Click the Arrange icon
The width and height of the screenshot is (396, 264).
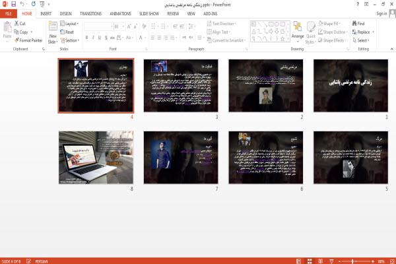[298, 27]
